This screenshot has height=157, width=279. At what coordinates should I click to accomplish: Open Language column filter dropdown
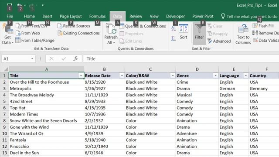(x=246, y=75)
